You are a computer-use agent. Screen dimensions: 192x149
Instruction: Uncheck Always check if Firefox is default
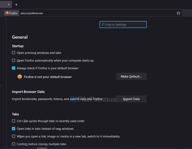[14, 68]
